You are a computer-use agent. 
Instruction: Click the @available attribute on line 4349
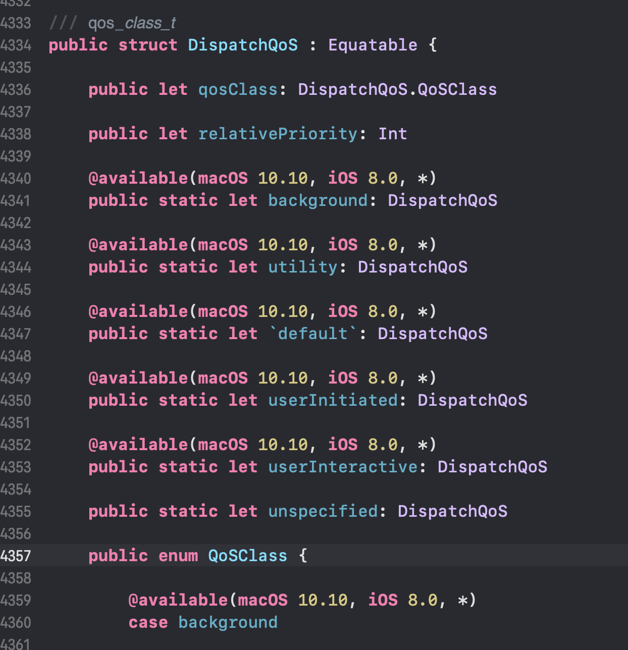[x=138, y=378]
